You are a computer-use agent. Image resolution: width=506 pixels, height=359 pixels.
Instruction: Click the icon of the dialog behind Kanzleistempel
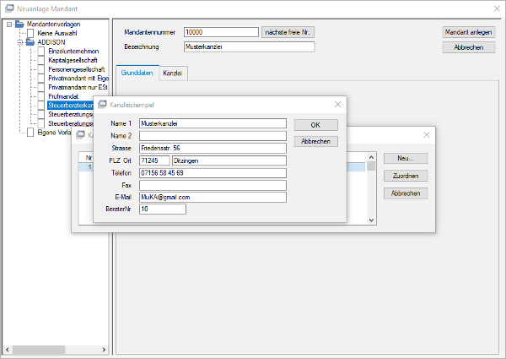pyautogui.click(x=80, y=135)
